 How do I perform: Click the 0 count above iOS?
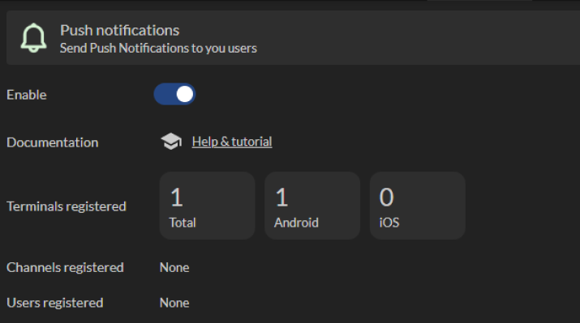(387, 198)
